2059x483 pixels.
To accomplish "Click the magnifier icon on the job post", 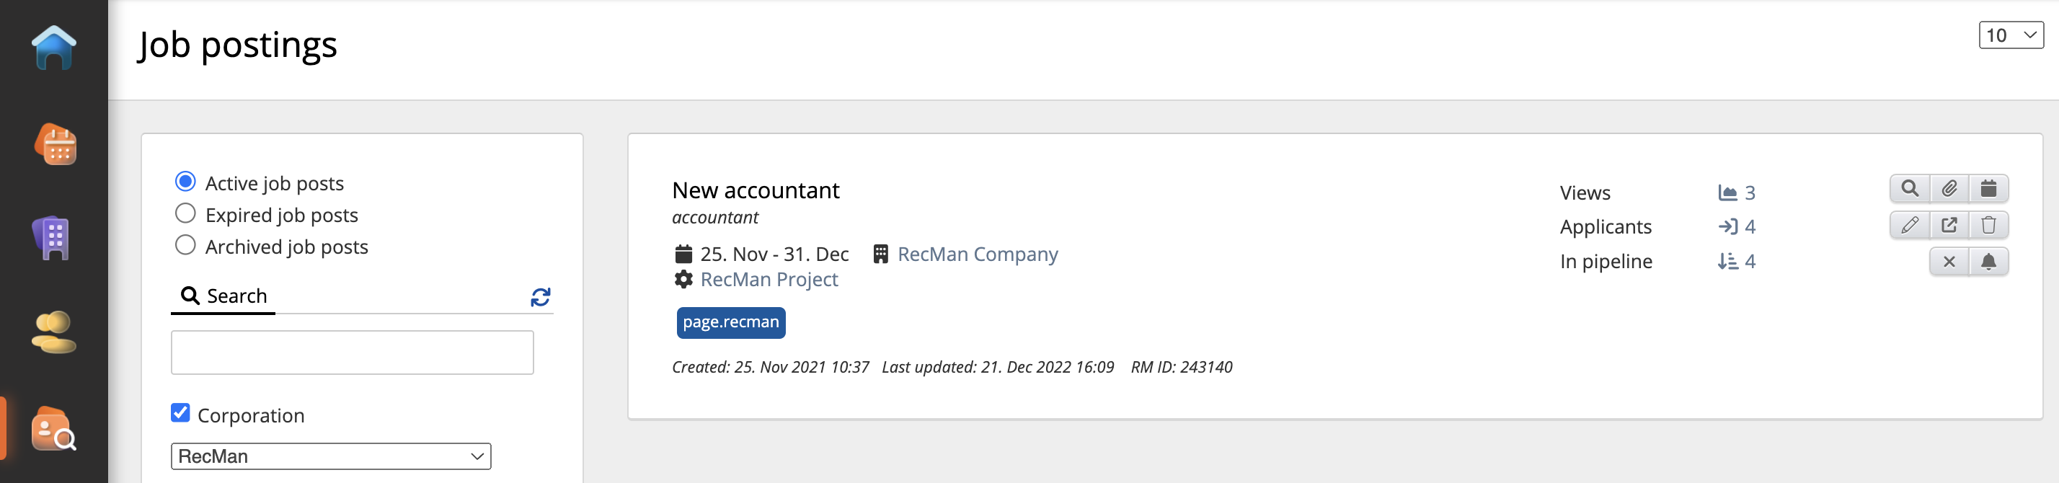I will (1909, 189).
